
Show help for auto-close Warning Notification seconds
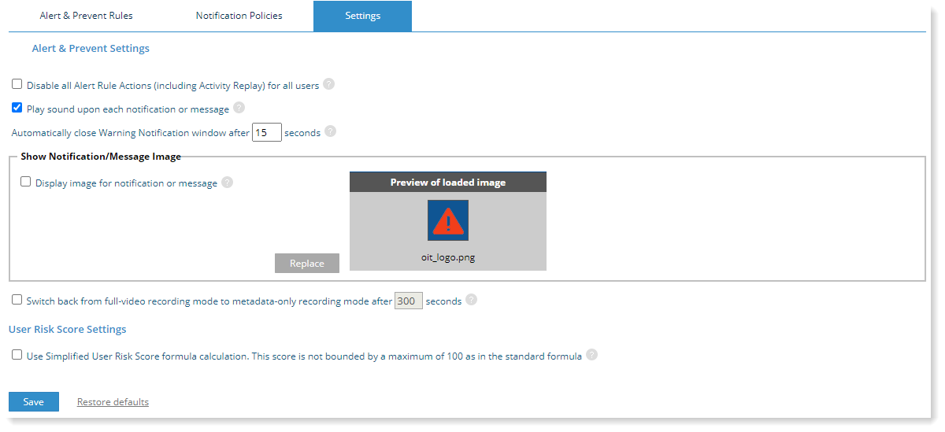(x=331, y=131)
